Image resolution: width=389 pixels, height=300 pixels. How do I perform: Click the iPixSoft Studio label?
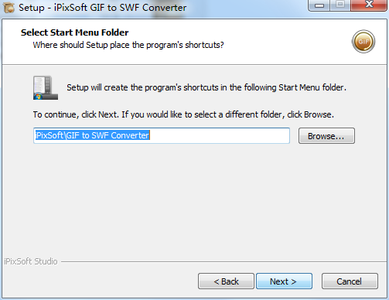tap(31, 261)
